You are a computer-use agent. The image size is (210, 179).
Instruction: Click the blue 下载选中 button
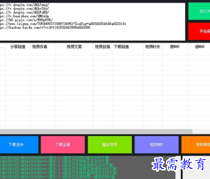click(19, 145)
